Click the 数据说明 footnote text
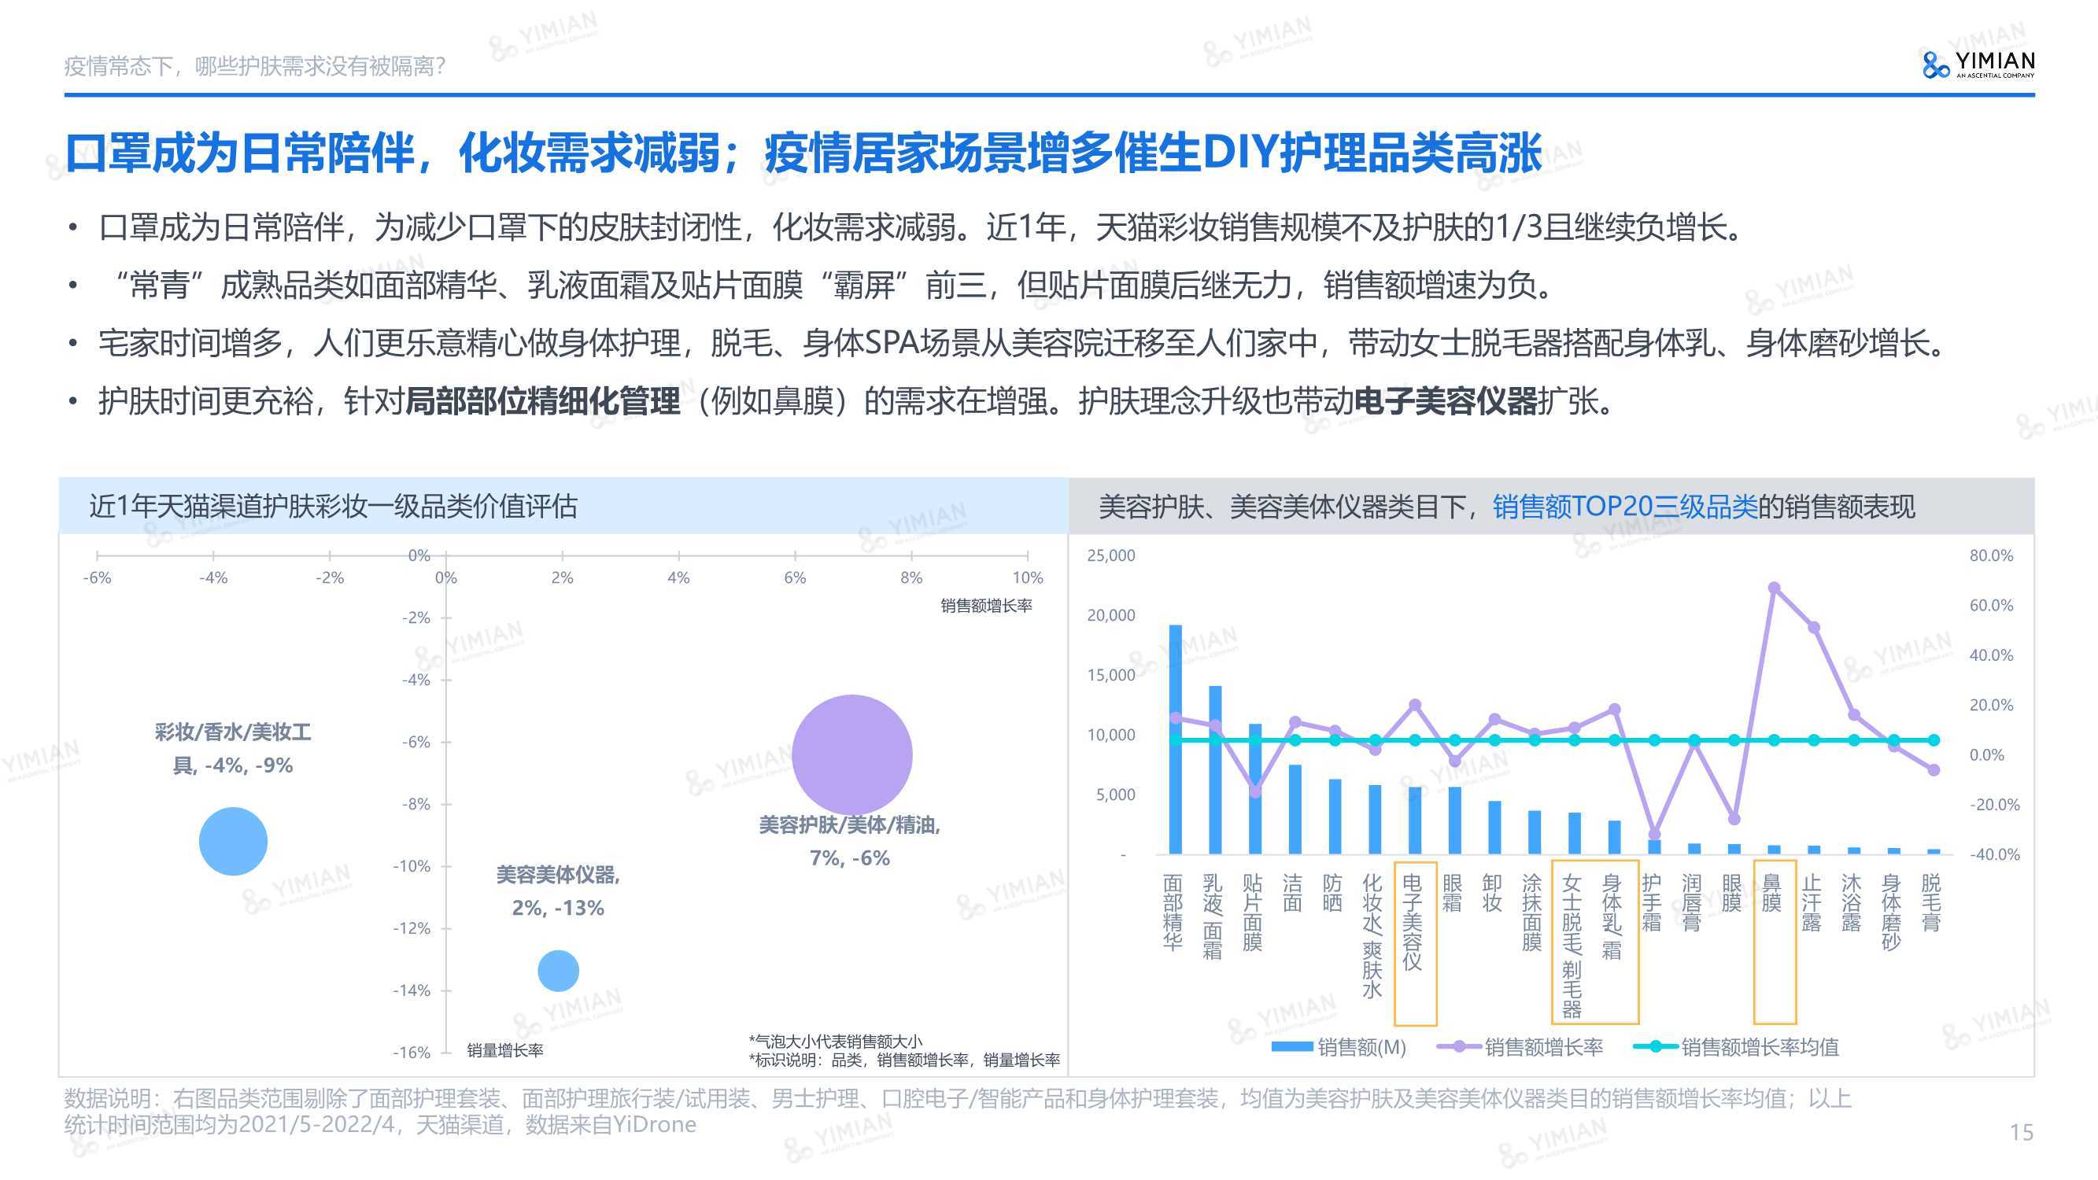 [x=958, y=1112]
